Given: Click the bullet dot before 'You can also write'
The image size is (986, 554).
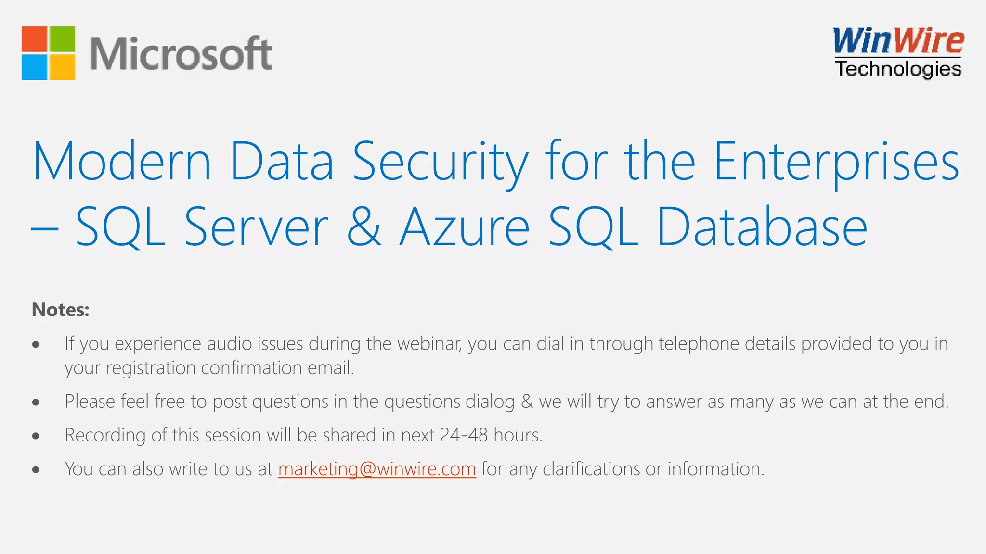Looking at the screenshot, I should click(x=36, y=470).
